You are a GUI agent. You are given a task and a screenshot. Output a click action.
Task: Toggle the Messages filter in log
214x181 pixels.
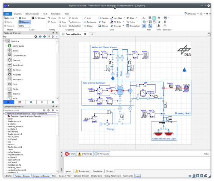click(102, 154)
